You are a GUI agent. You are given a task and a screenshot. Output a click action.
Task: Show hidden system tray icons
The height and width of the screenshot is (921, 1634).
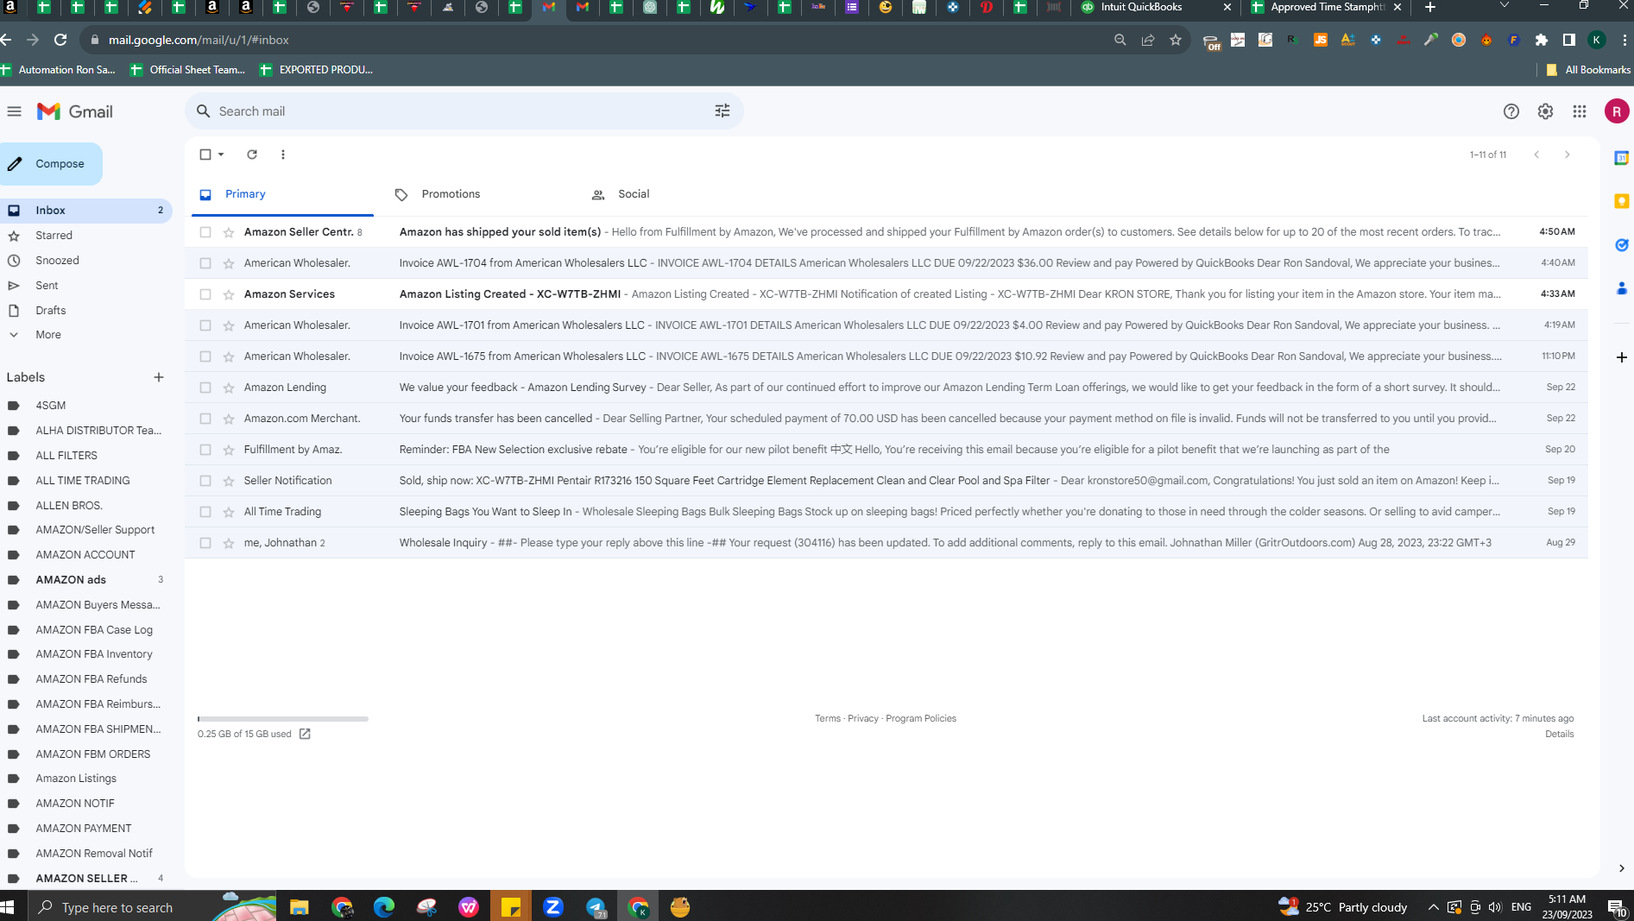tap(1433, 907)
